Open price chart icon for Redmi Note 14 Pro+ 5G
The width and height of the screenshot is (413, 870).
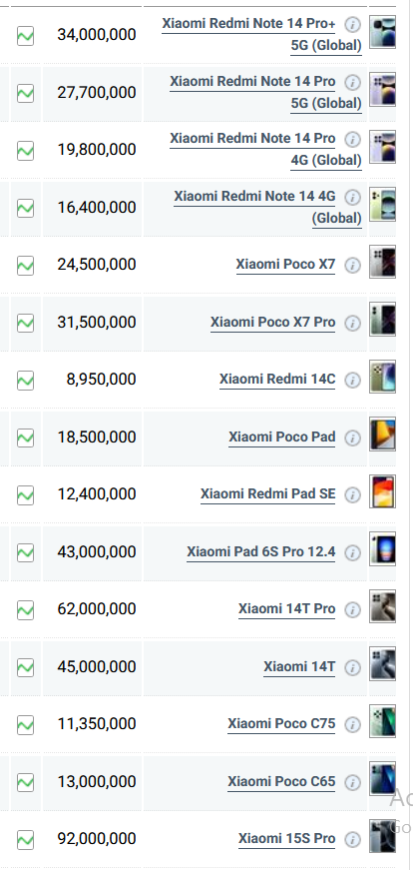[25, 36]
